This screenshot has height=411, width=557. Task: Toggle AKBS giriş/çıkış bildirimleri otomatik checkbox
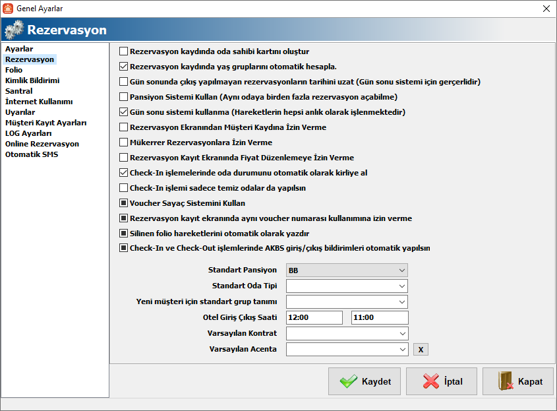tap(123, 248)
